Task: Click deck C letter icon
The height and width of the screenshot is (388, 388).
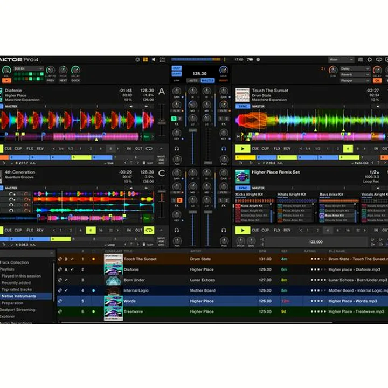Action: point(162,173)
